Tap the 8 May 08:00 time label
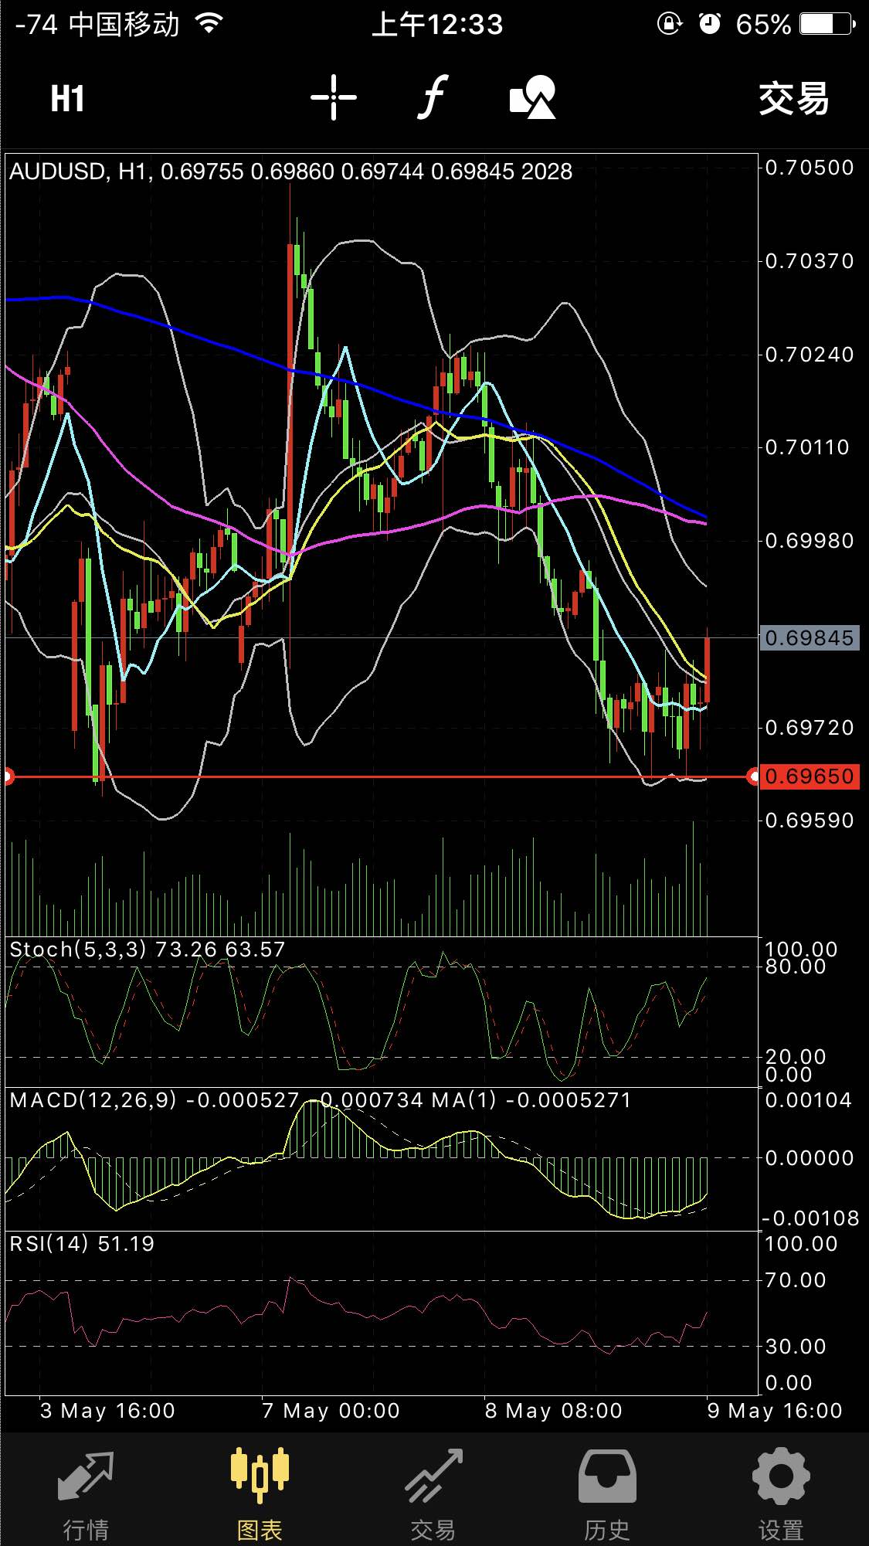Viewport: 869px width, 1546px height. pos(554,1411)
